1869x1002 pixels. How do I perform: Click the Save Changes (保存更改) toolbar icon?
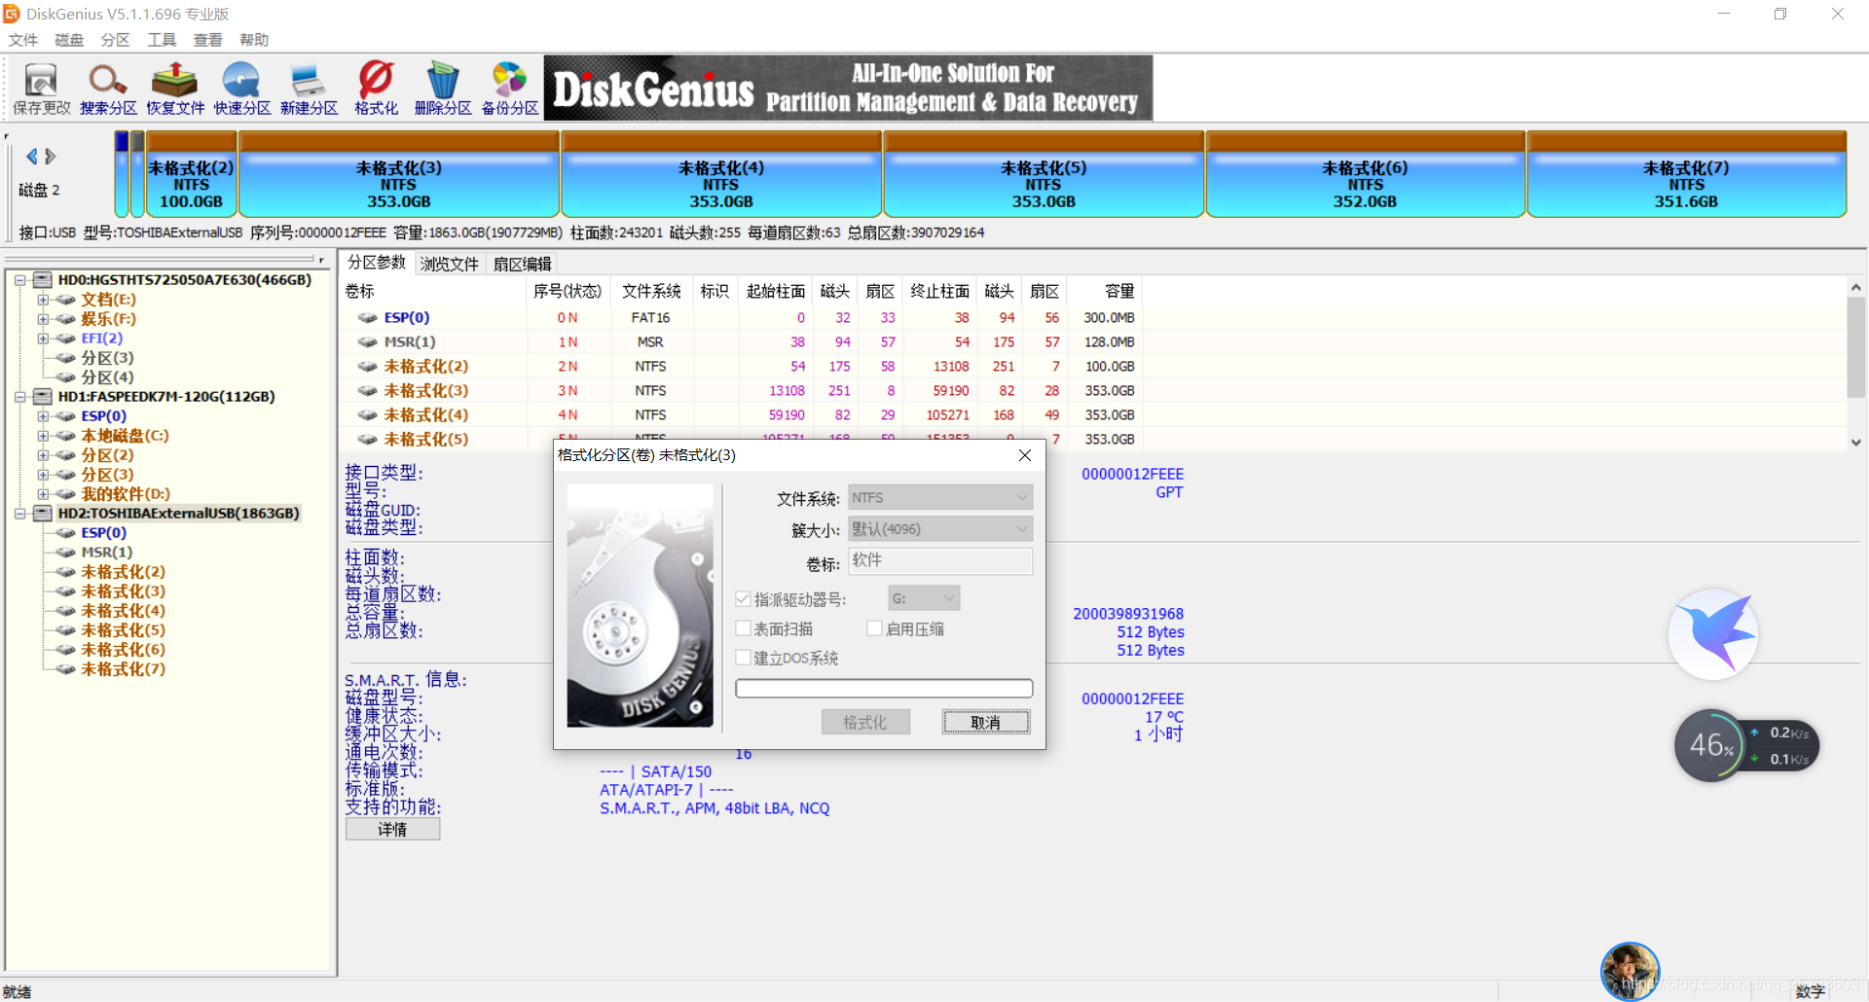pos(41,89)
